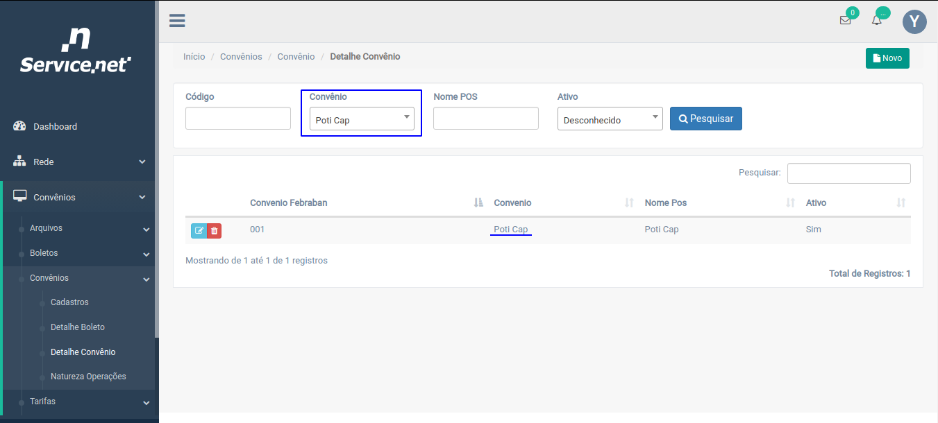Open Dashboard from the sidebar
Viewport: 938px width, 423px height.
(55, 126)
